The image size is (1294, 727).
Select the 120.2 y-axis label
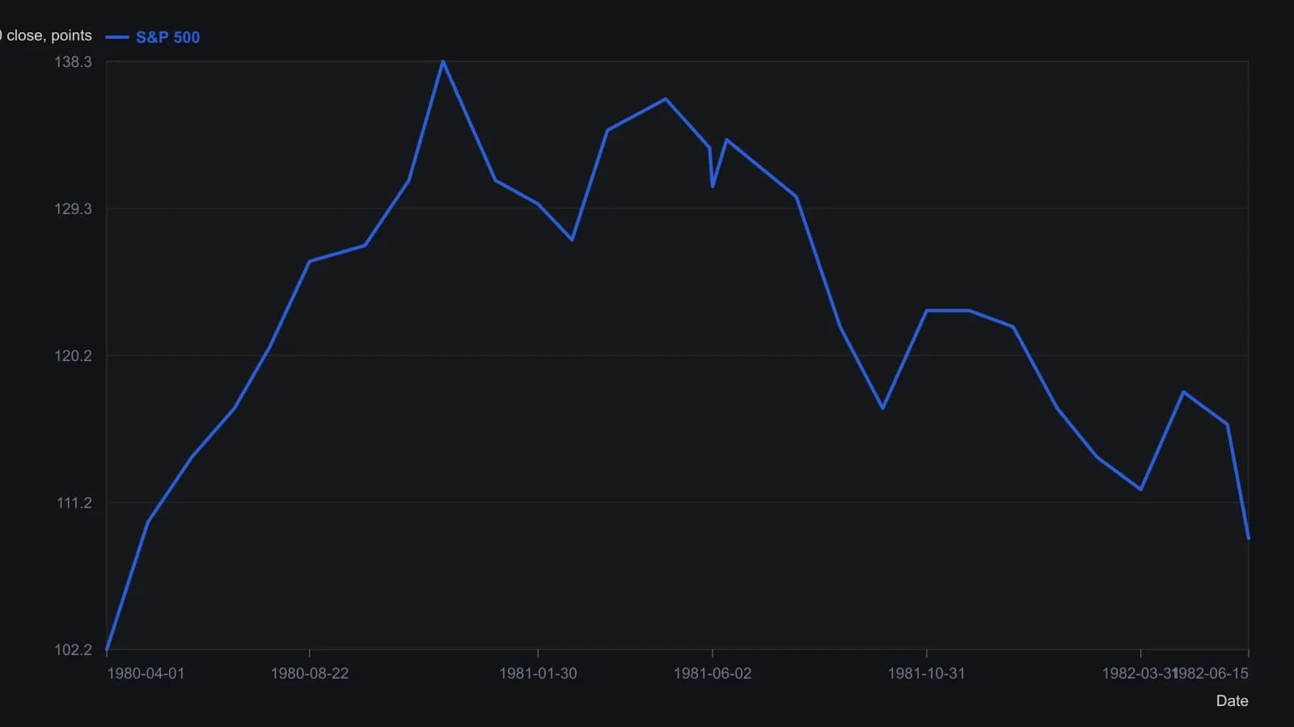click(73, 356)
